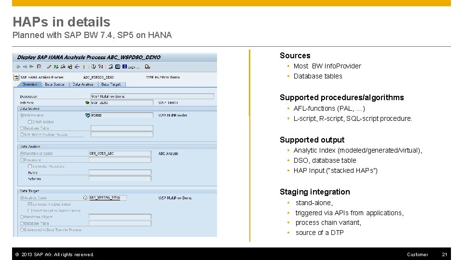Click the Description input field
This screenshot has width=463, height=260.
coord(152,96)
